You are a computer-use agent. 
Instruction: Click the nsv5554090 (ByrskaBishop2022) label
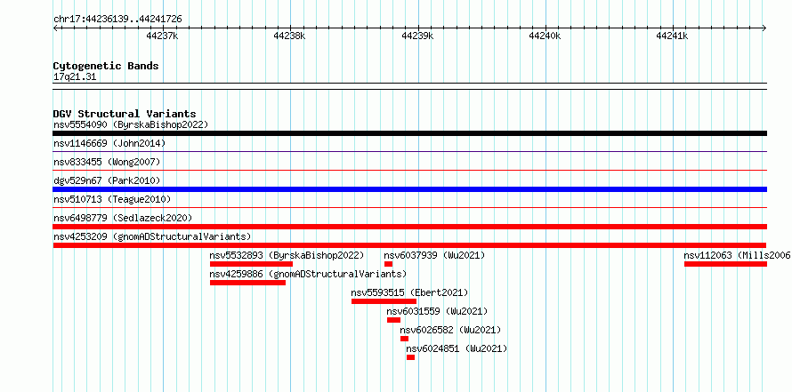point(131,124)
